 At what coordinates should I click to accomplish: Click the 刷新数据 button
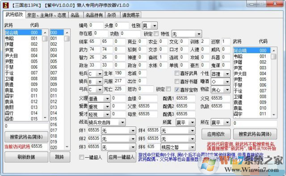26,157
